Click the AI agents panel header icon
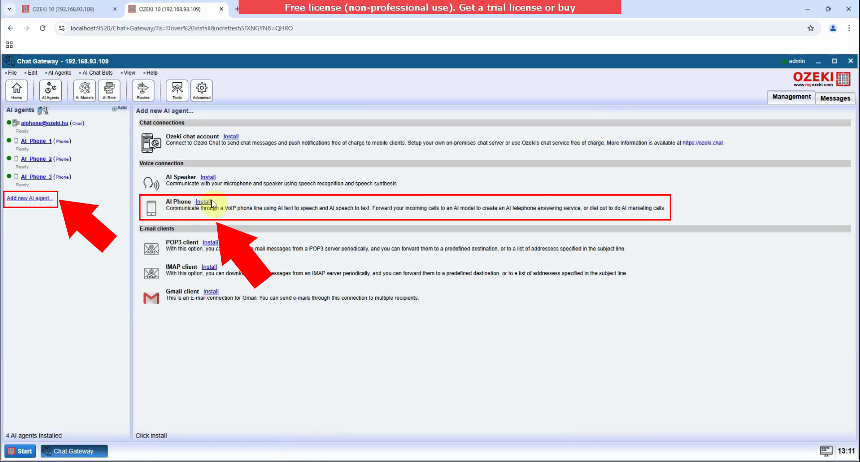The height and width of the screenshot is (462, 860). [43, 111]
